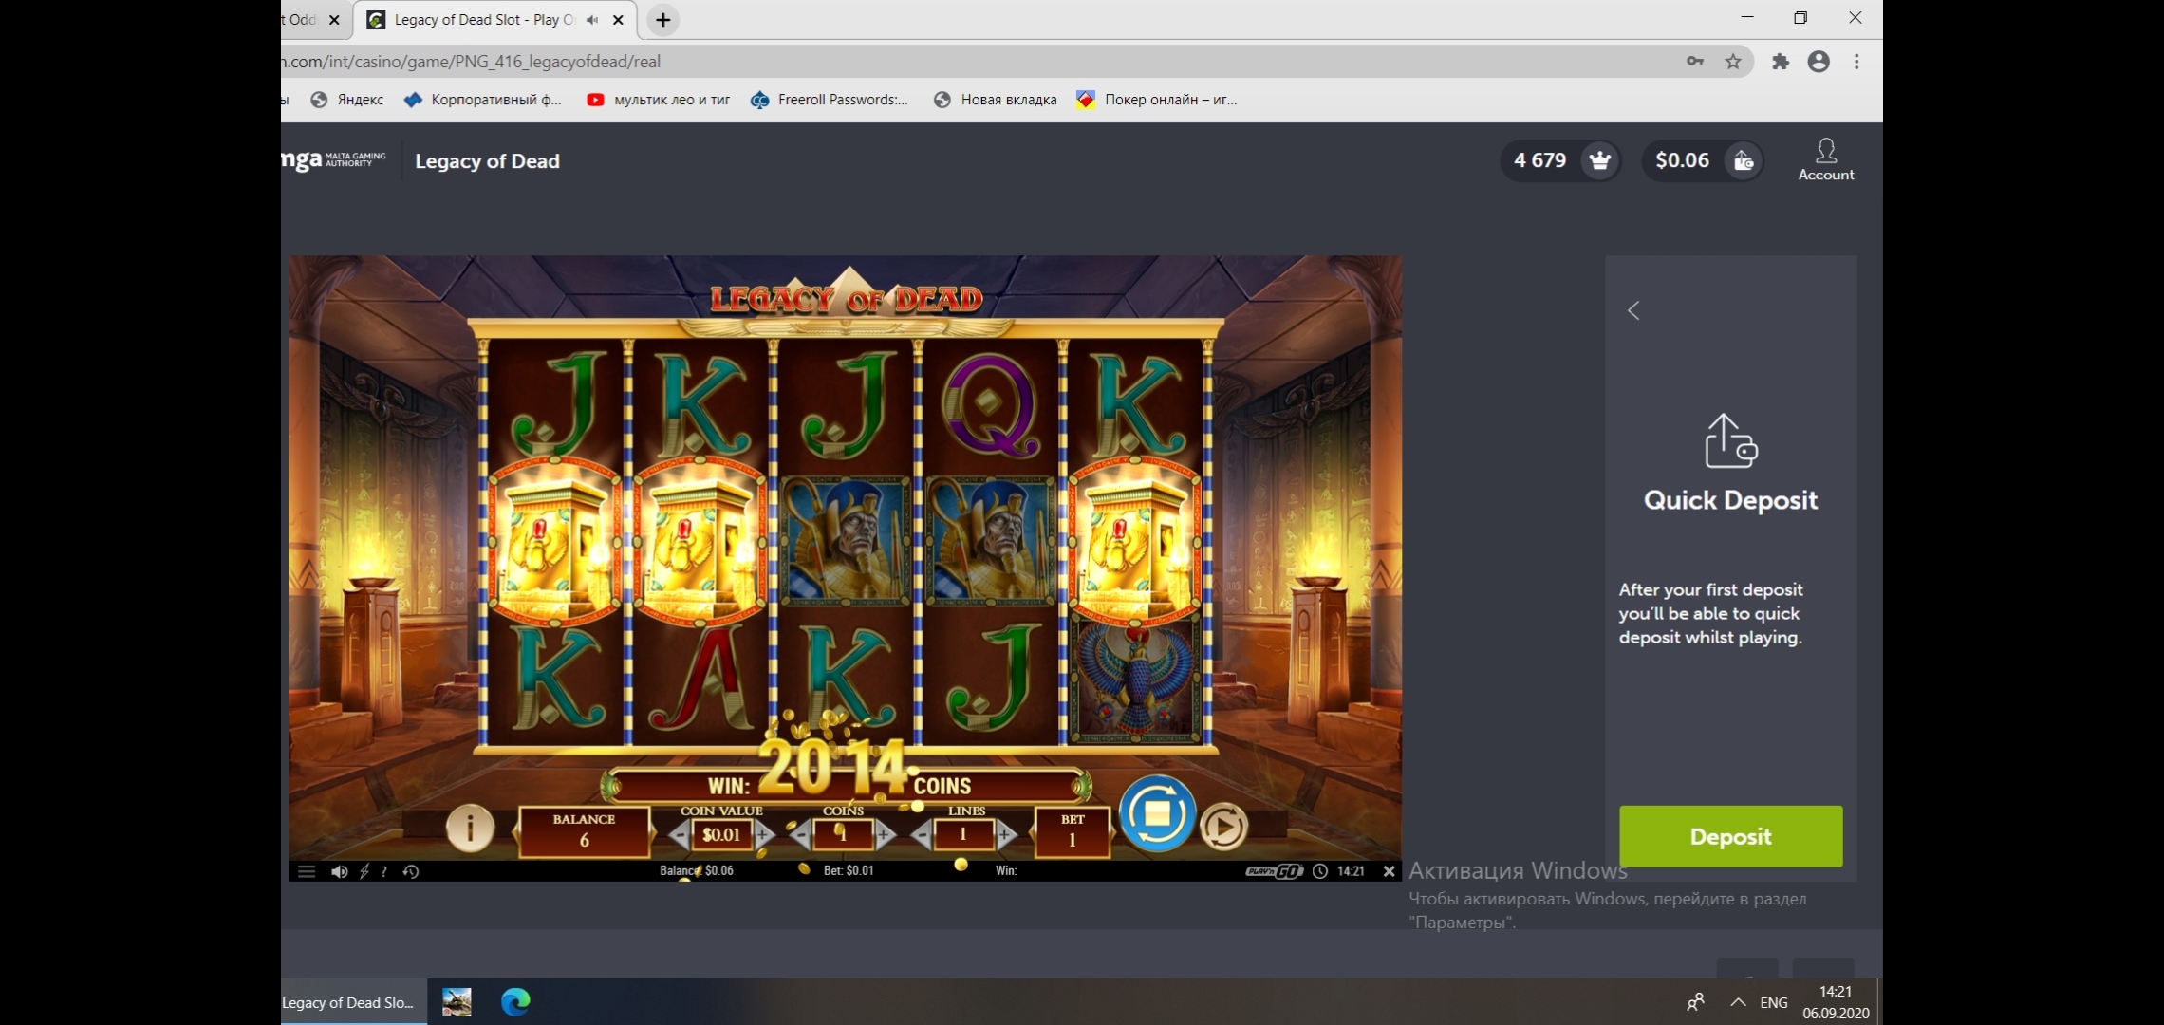
Task: Show hidden system tray icons
Action: coord(1738,1002)
